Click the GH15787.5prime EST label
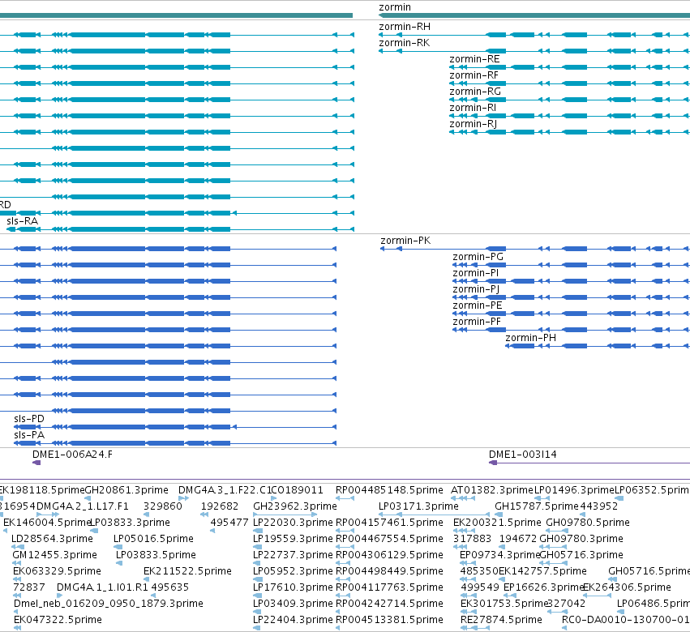 coord(537,506)
